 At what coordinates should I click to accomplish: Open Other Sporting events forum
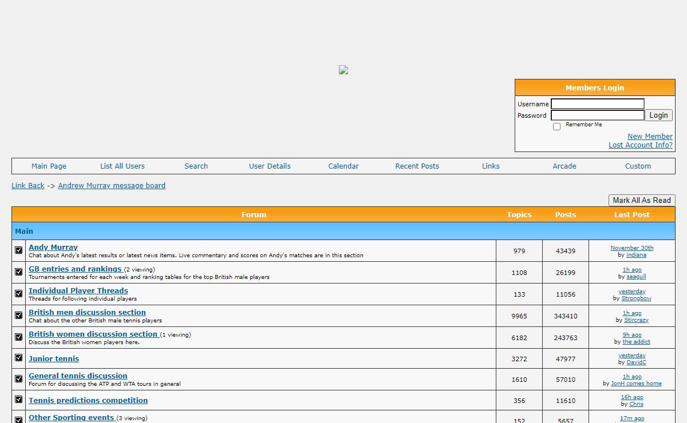click(72, 417)
